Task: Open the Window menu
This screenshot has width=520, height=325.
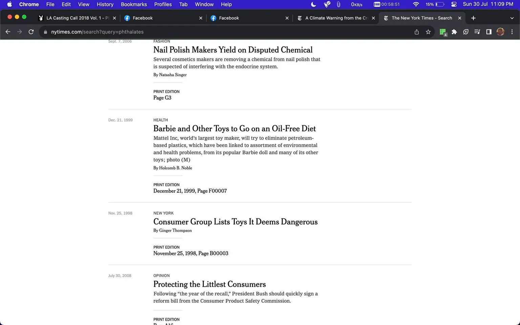Action: pyautogui.click(x=204, y=4)
